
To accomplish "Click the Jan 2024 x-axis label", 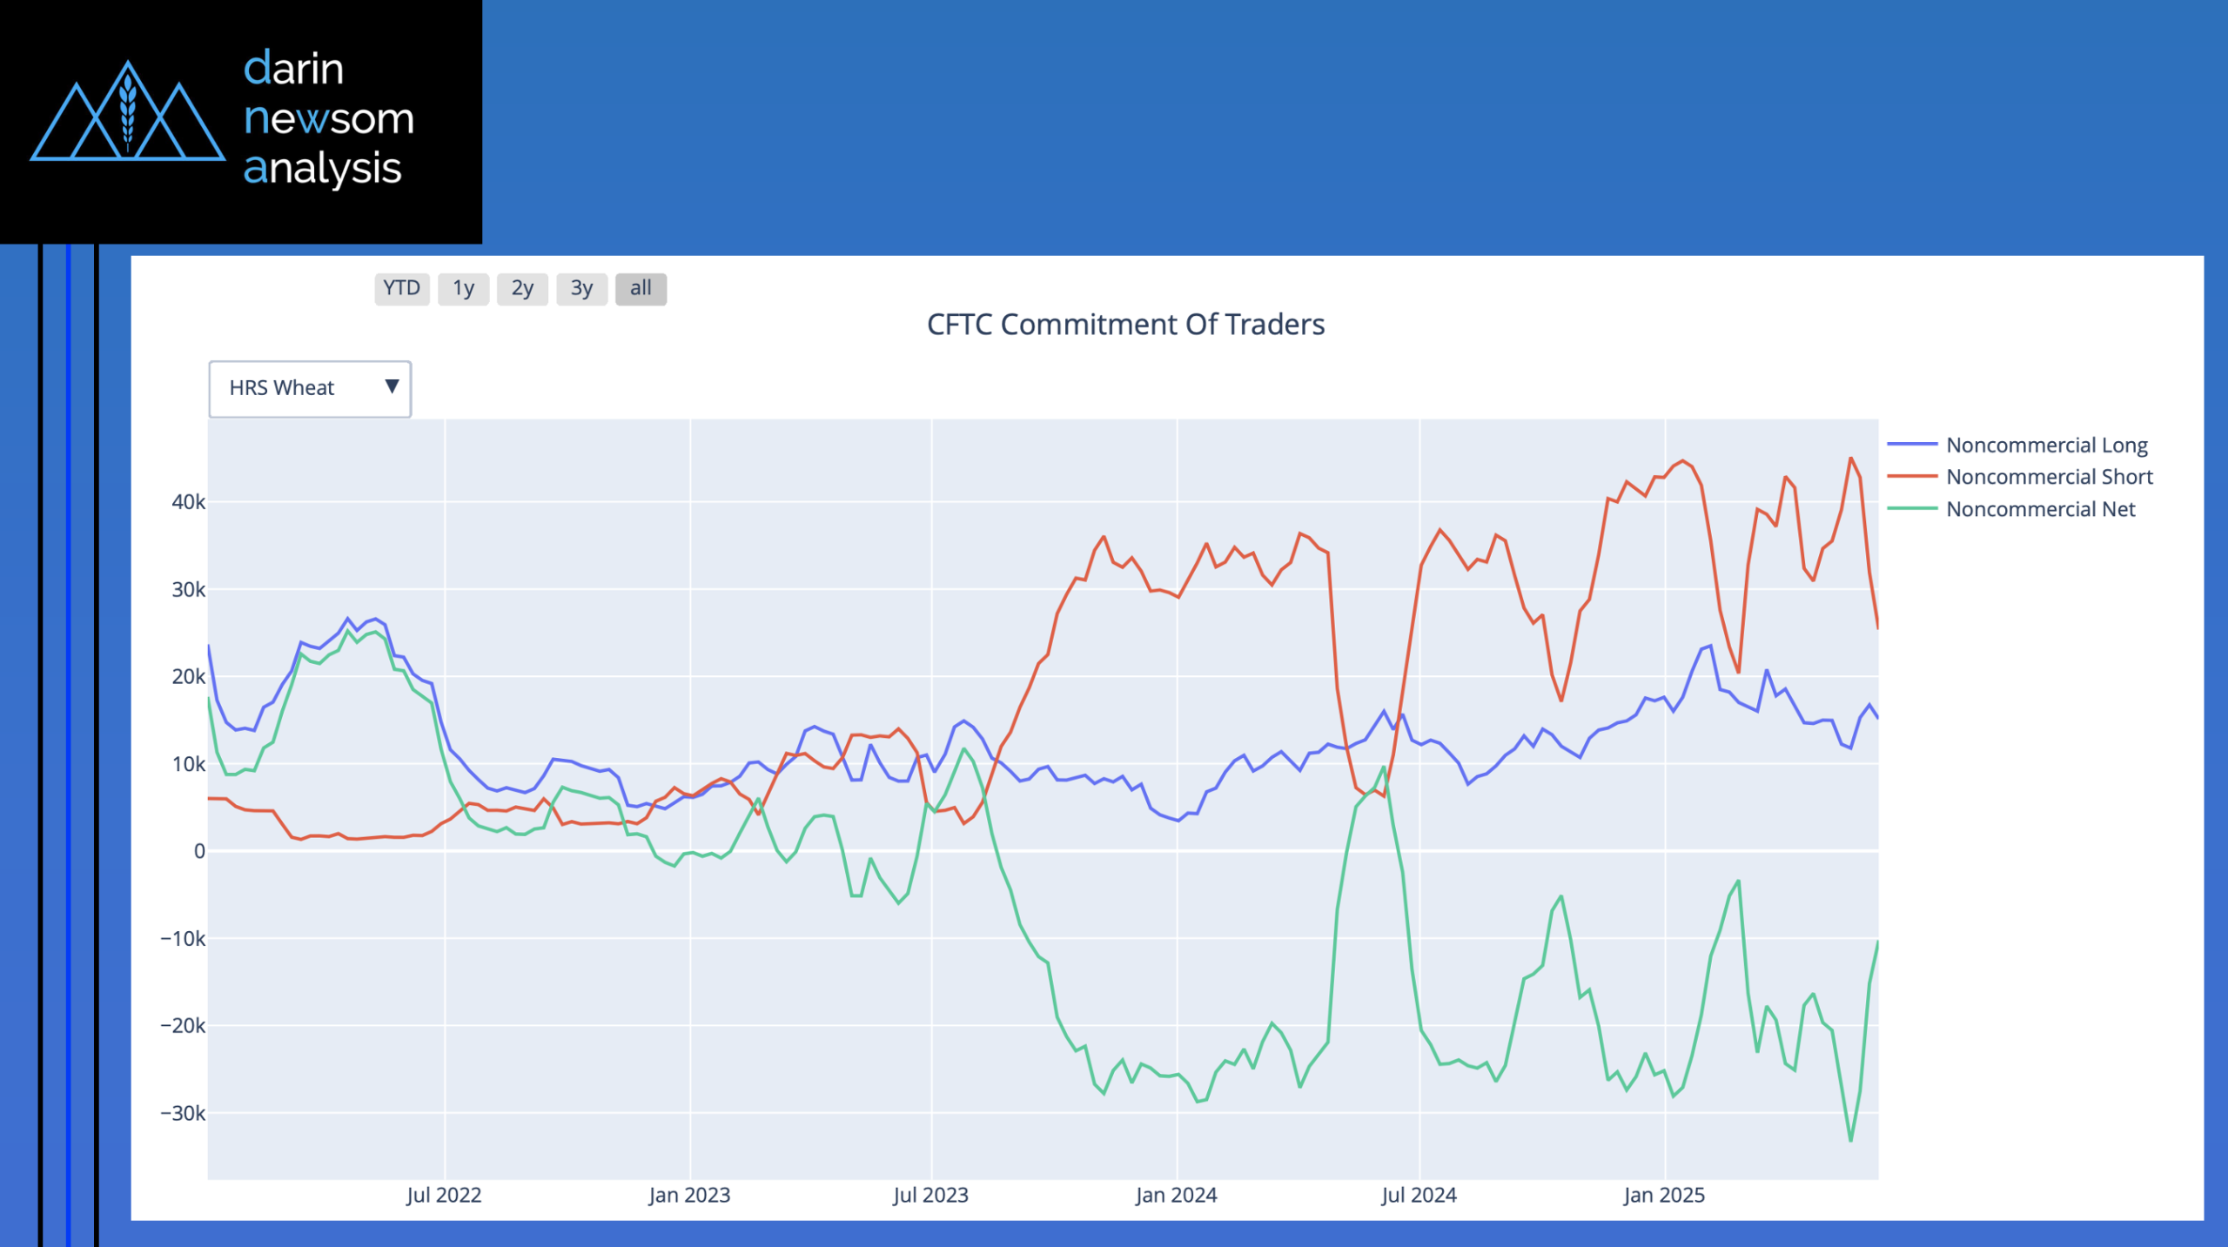I will 1176,1195.
